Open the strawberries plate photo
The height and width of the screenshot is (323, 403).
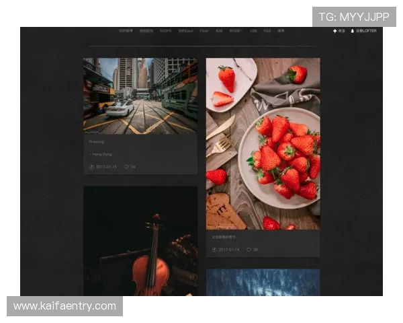(263, 143)
